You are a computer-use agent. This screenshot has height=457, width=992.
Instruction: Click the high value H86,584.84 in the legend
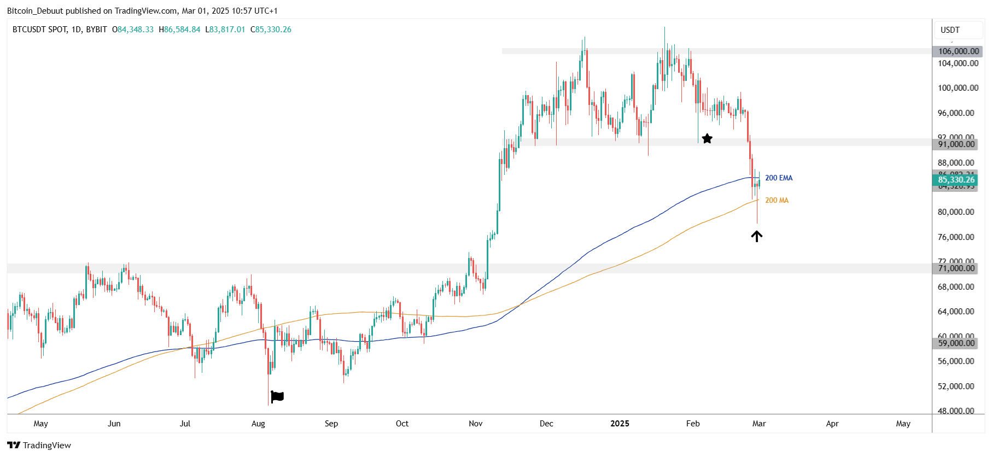179,30
